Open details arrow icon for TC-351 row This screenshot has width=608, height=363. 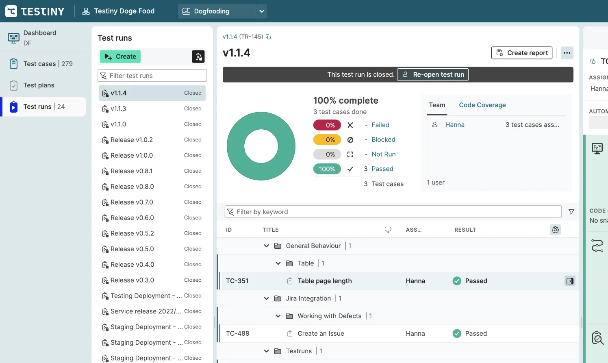[x=570, y=281]
